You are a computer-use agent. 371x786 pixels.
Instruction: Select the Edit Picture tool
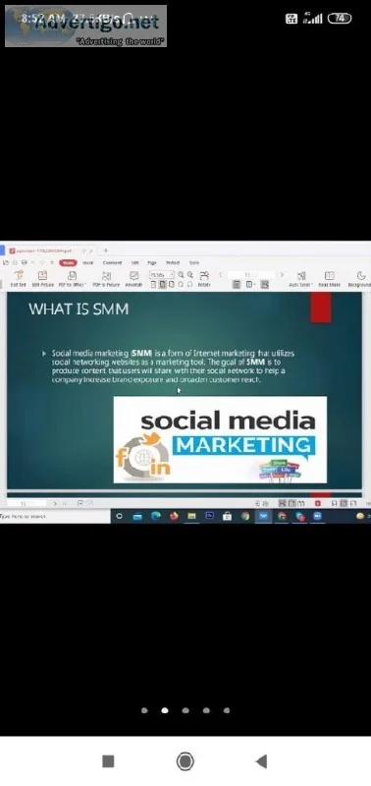(x=43, y=279)
